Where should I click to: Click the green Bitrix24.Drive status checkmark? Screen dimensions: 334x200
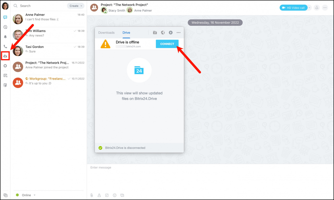tap(100, 148)
